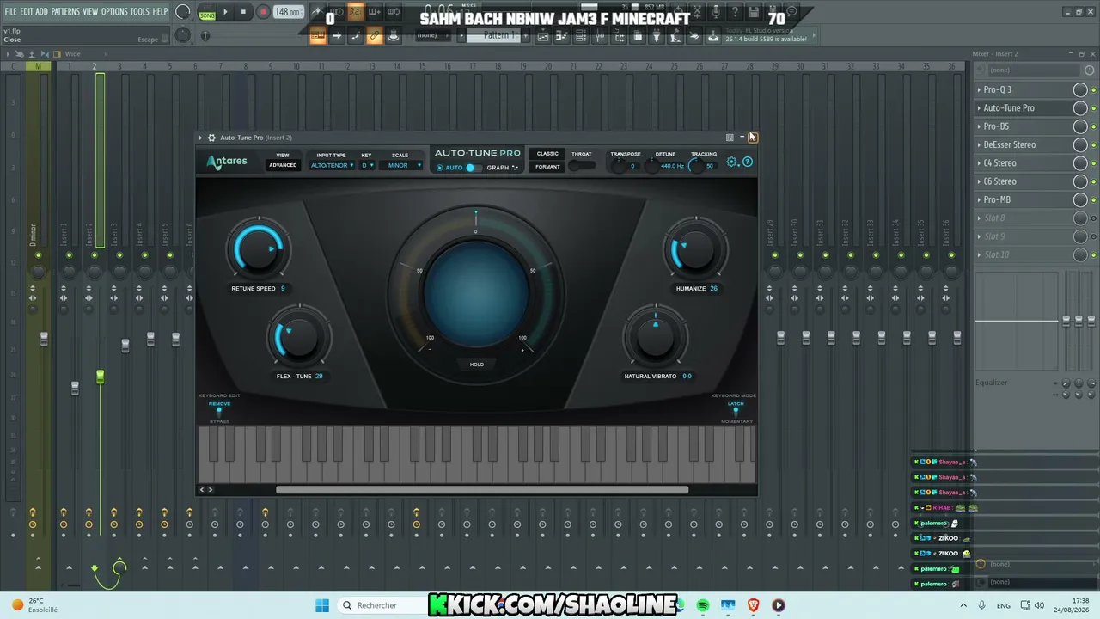Select Graph mode label

point(498,168)
